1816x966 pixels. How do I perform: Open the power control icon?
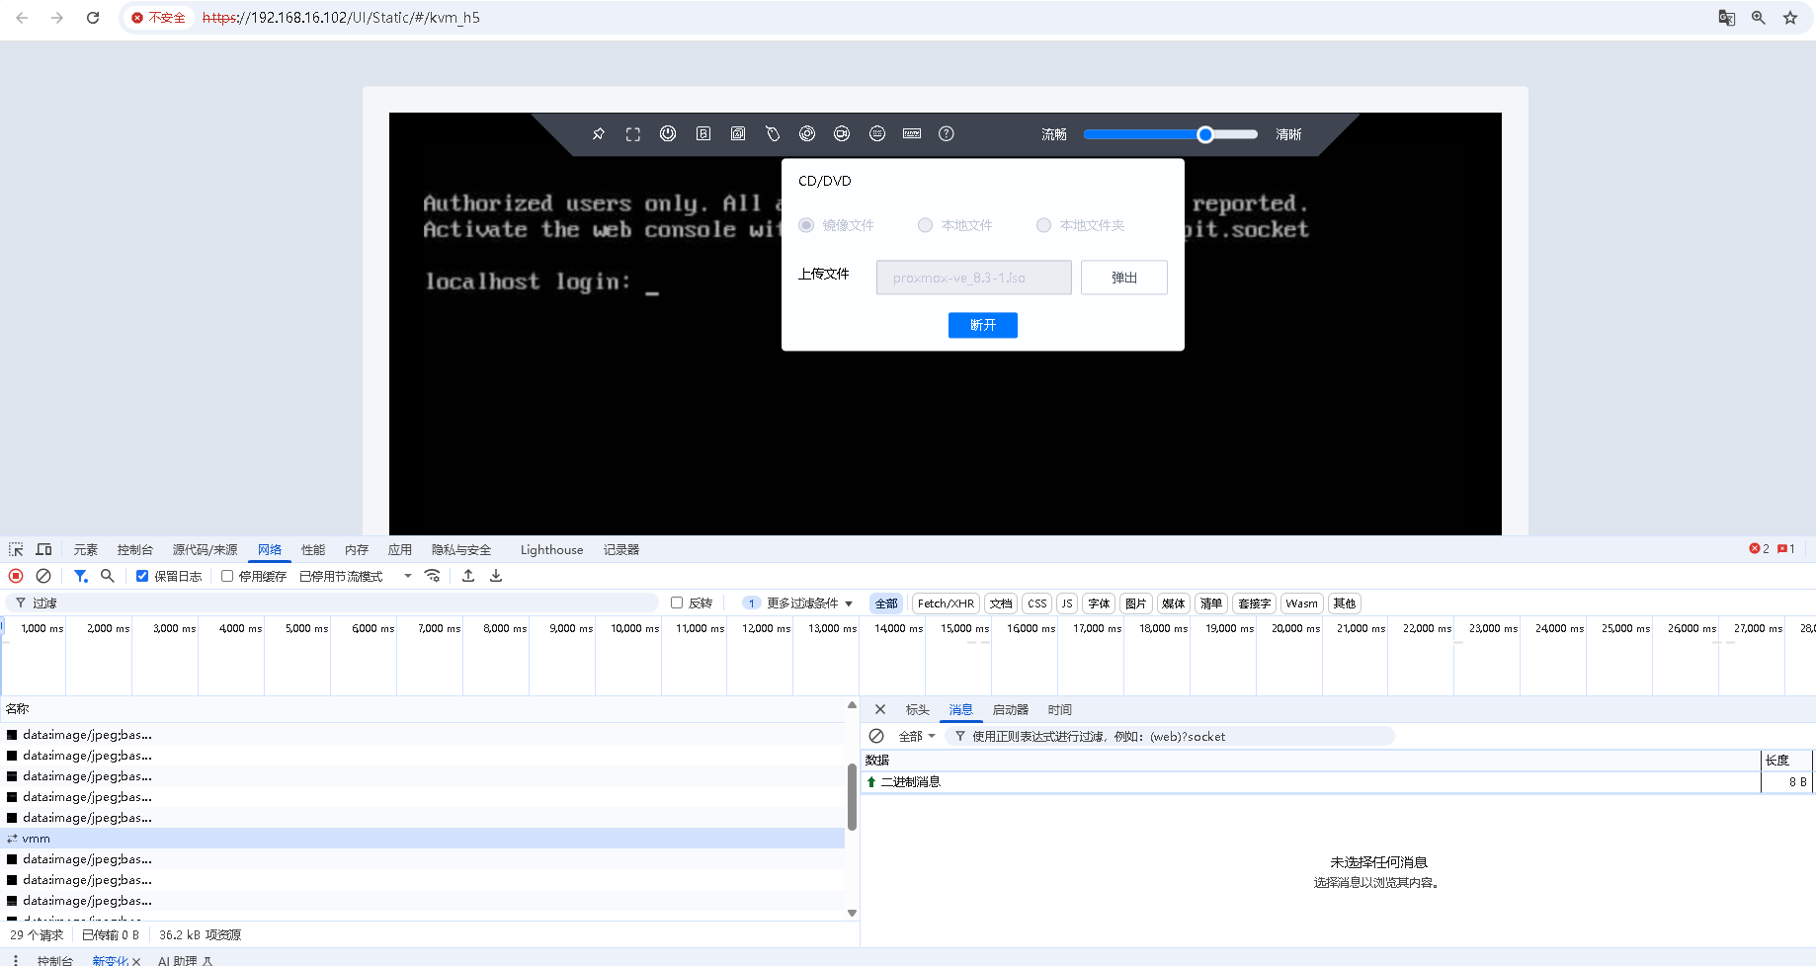[x=668, y=133]
